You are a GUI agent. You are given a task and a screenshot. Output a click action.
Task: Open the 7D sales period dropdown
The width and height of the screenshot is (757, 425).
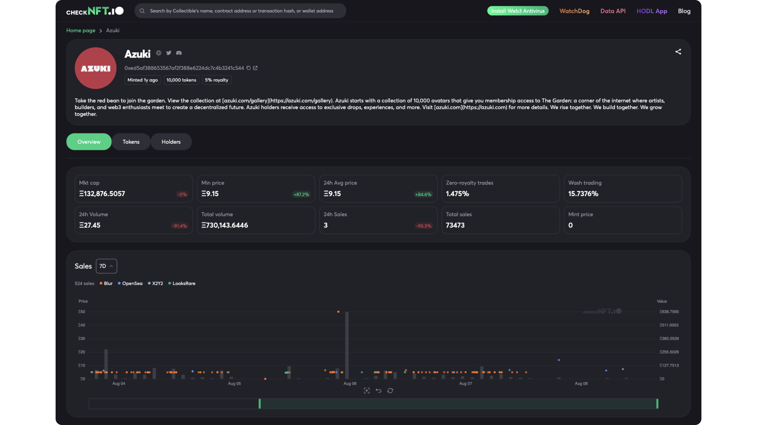click(x=106, y=266)
